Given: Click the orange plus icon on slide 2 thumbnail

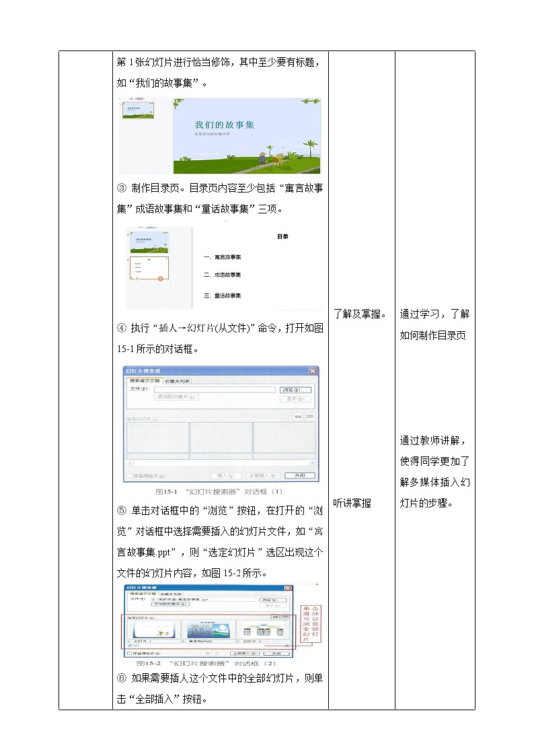Looking at the screenshot, I should [160, 278].
